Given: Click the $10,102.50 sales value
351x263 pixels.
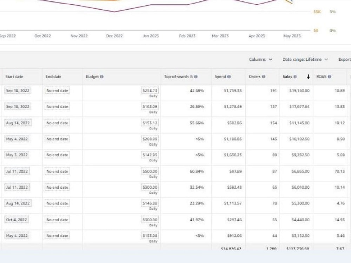Looking at the screenshot, I should click(x=299, y=139).
